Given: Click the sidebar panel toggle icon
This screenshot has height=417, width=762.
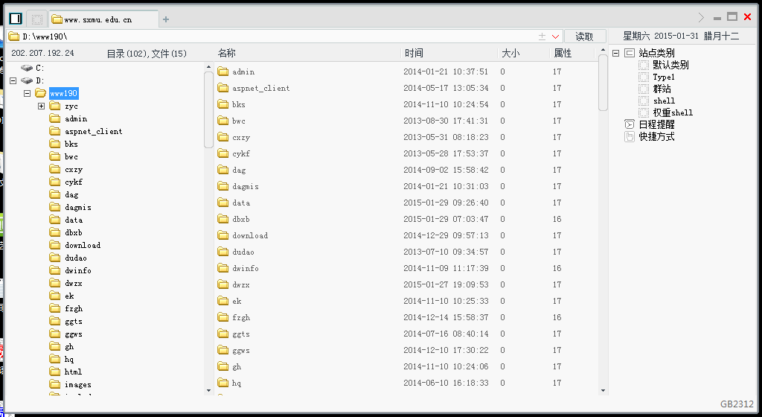Looking at the screenshot, I should pos(16,19).
